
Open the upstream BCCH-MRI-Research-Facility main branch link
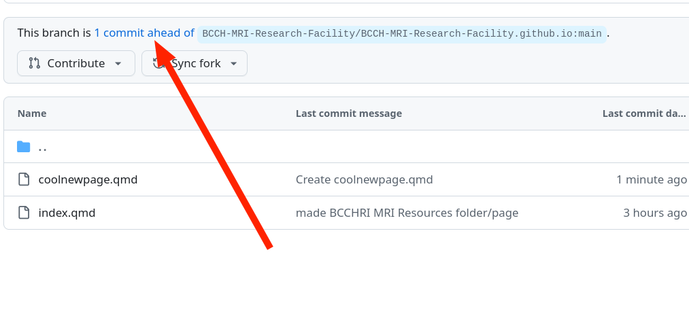[x=401, y=34]
